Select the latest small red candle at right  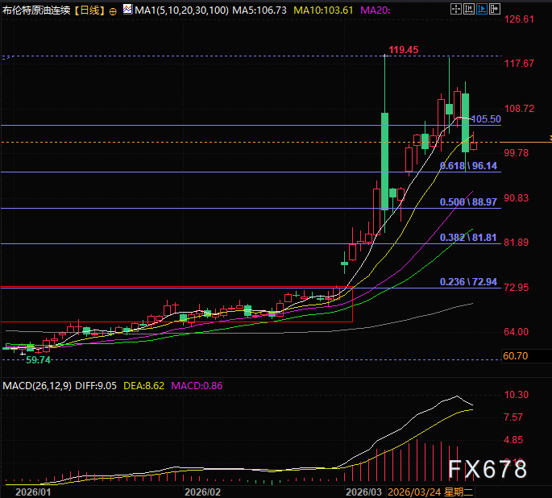(x=474, y=146)
